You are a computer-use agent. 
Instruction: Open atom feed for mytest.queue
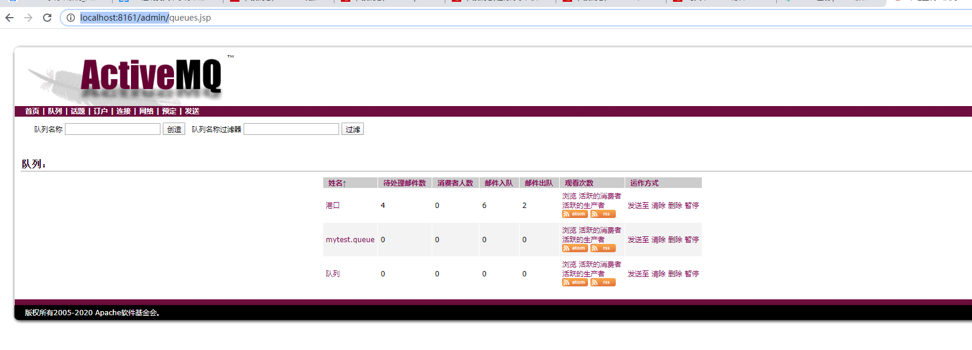point(575,248)
